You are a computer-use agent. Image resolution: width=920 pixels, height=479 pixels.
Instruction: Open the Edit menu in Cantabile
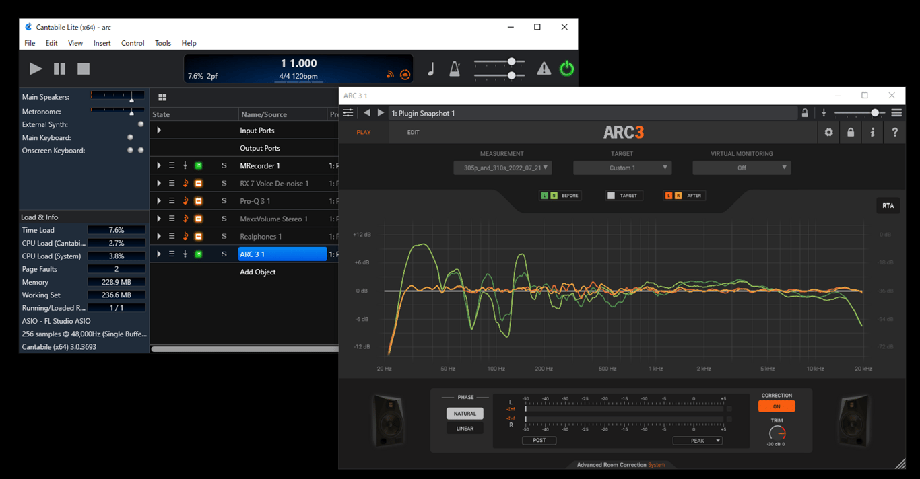(x=52, y=43)
